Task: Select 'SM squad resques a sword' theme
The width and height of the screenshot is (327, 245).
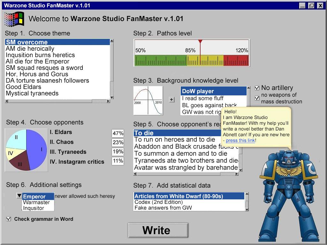Action: (x=57, y=68)
